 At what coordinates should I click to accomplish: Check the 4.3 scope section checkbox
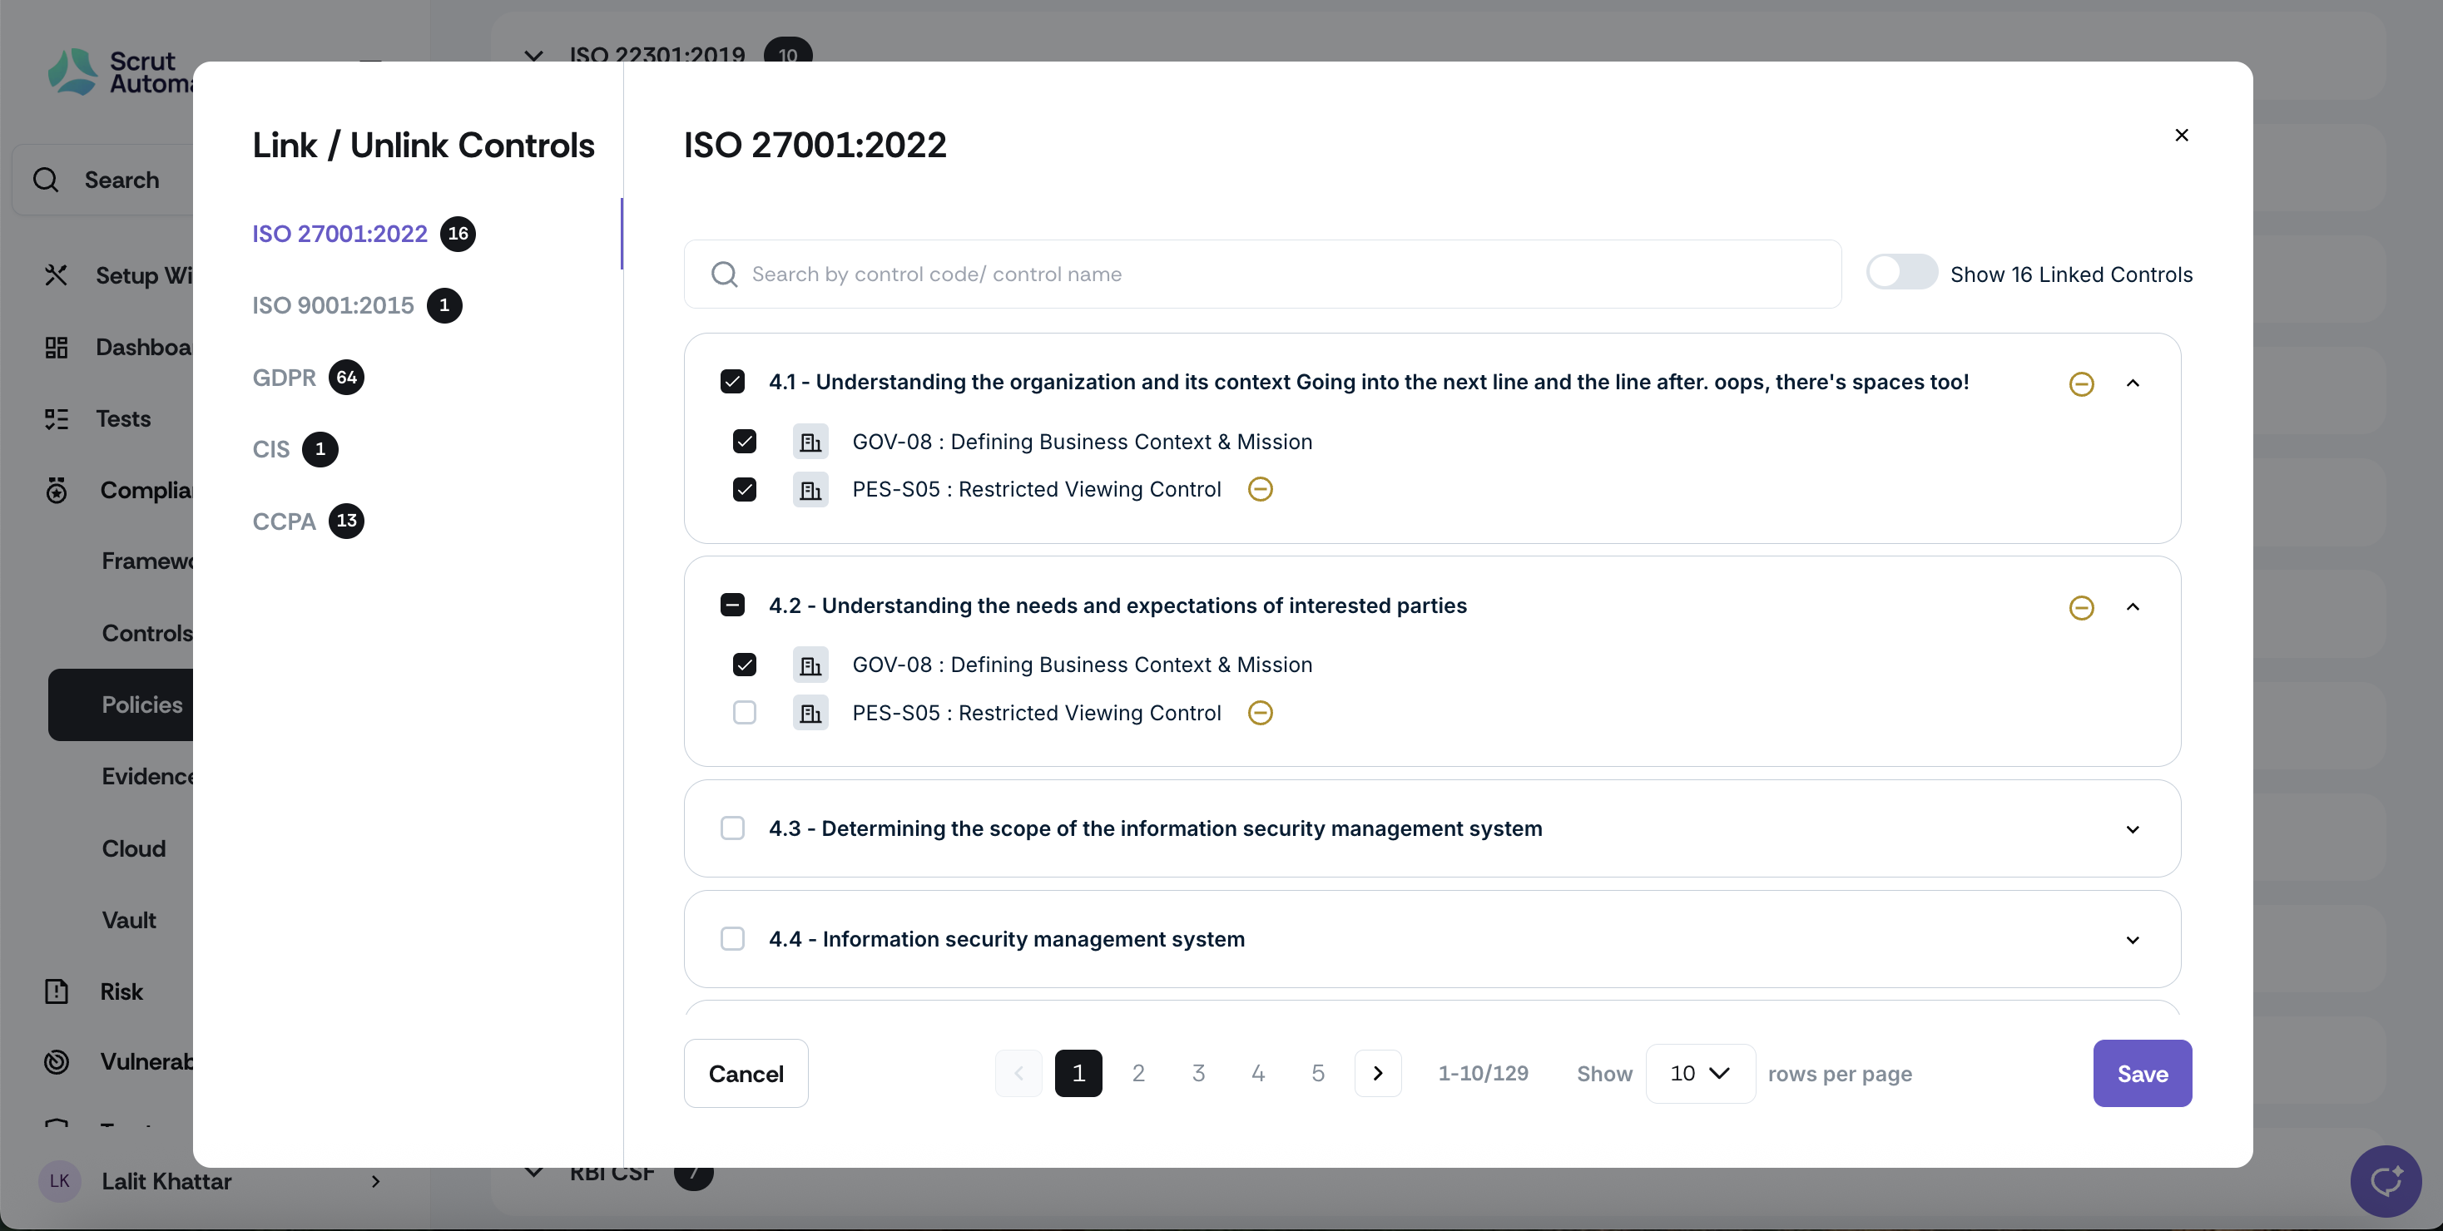pos(732,828)
